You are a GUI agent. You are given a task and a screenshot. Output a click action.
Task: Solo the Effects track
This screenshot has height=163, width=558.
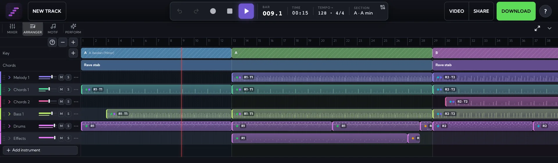(x=68, y=138)
